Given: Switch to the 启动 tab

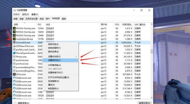Looking at the screenshot, I should (x=42, y=19).
